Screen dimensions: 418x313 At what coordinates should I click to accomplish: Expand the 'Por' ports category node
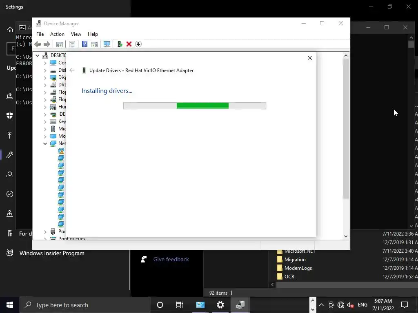[45, 231]
